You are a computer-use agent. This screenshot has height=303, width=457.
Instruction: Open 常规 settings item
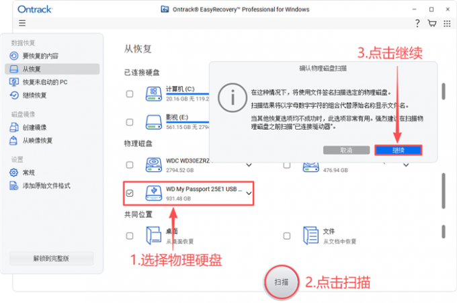point(52,173)
